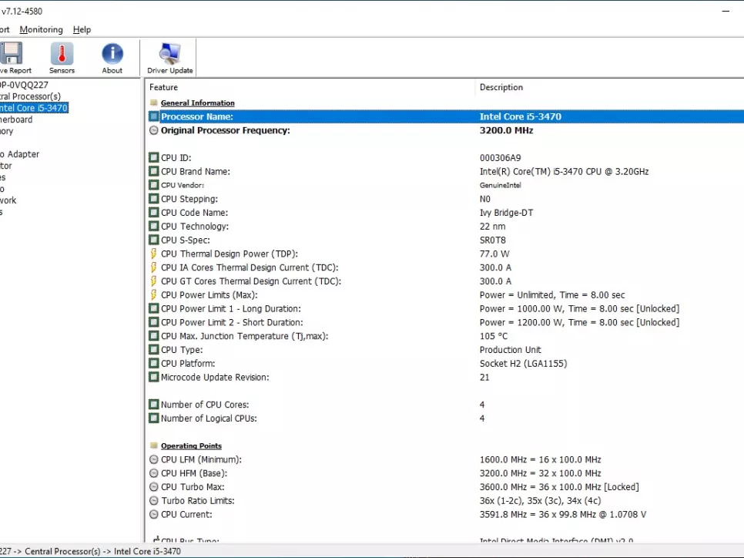The height and width of the screenshot is (558, 744).
Task: Minimize the HWiNFO window
Action: (x=726, y=11)
